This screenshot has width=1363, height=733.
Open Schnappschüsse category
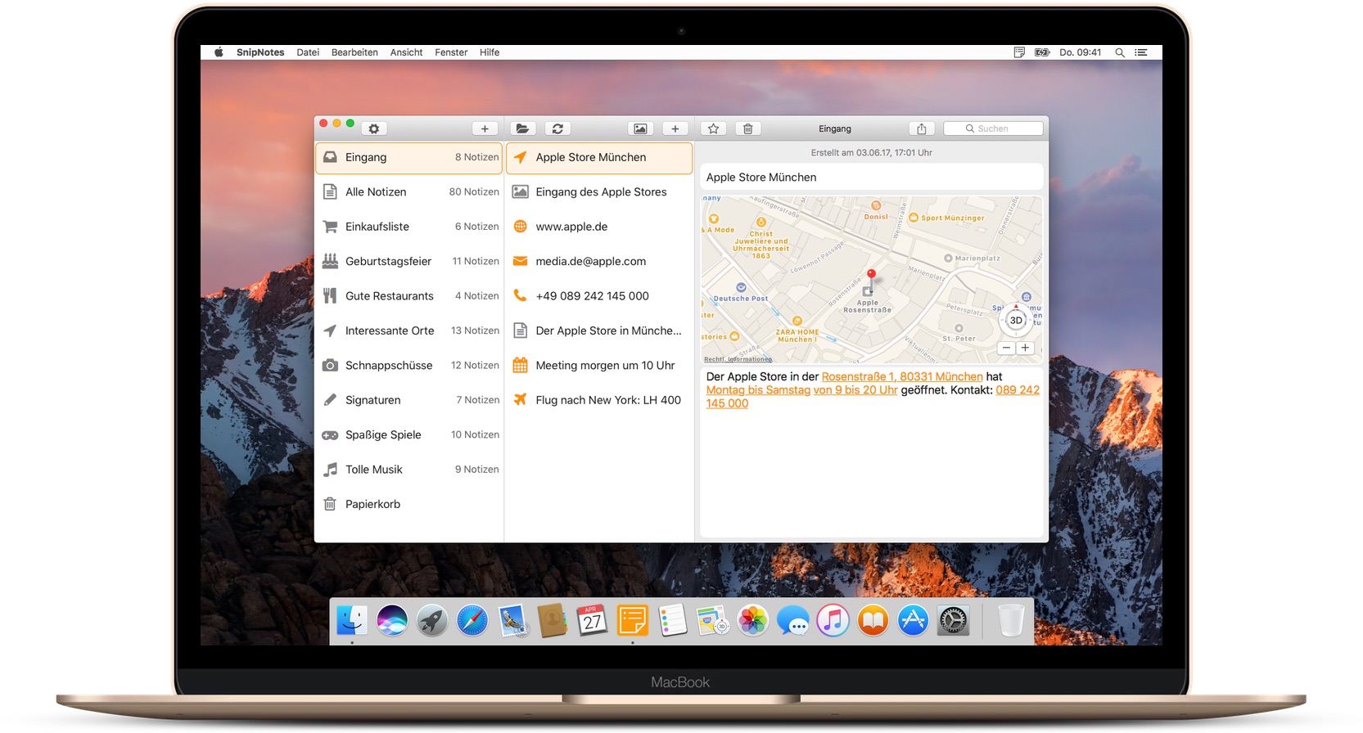click(408, 366)
